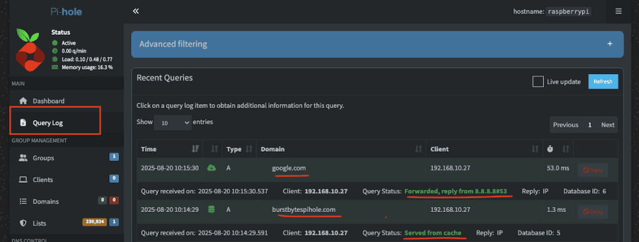
Task: Go to Next page
Action: [607, 125]
